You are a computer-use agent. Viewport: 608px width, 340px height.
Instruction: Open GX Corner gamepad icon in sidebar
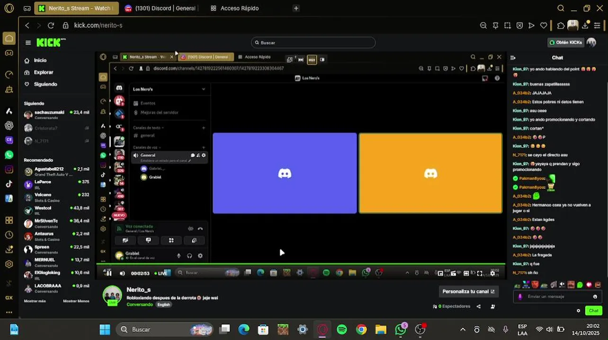click(9, 53)
